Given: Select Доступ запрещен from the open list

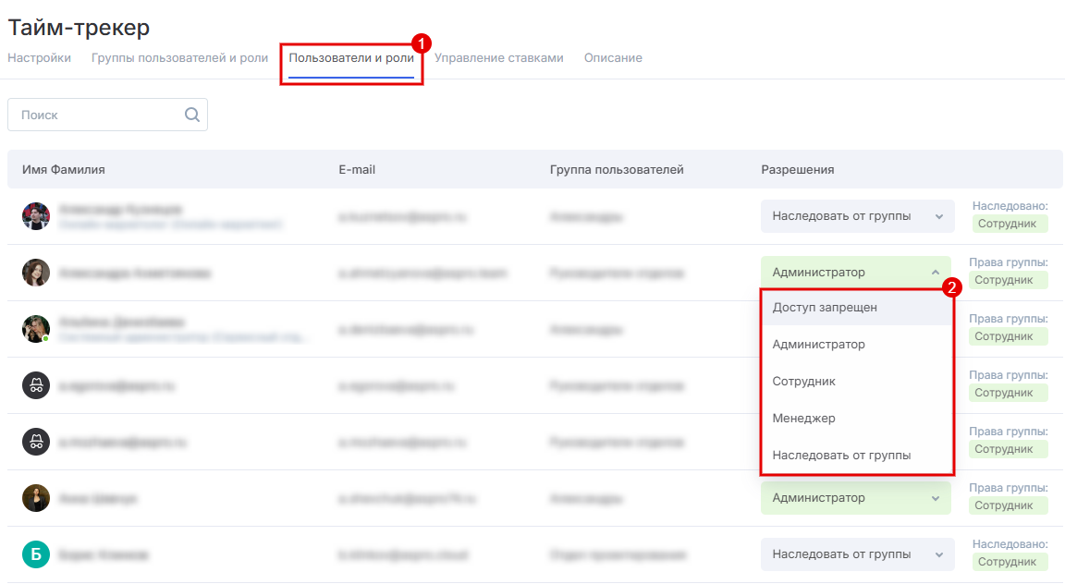Looking at the screenshot, I should coord(825,307).
